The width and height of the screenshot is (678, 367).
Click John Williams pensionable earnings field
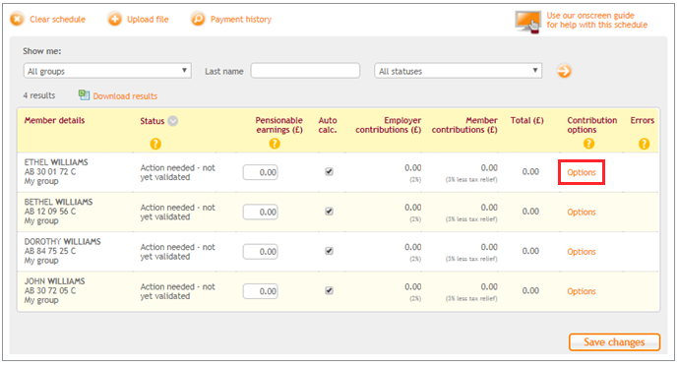[261, 291]
